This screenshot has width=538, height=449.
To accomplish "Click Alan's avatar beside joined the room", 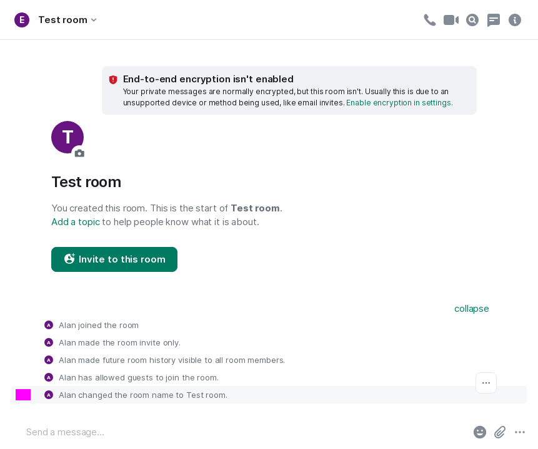I will [49, 325].
